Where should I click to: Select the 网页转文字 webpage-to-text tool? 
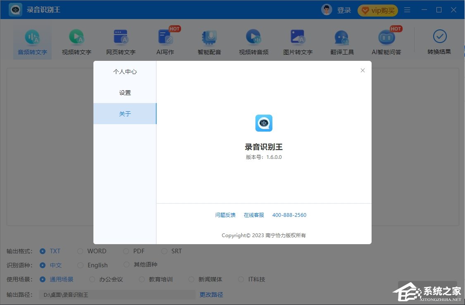coord(121,43)
